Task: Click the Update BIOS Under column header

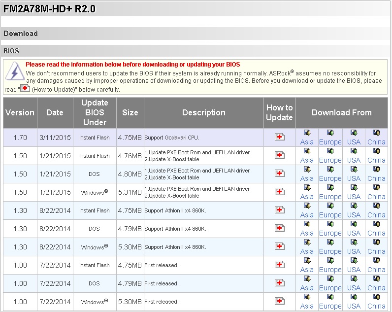Action: tap(95, 112)
